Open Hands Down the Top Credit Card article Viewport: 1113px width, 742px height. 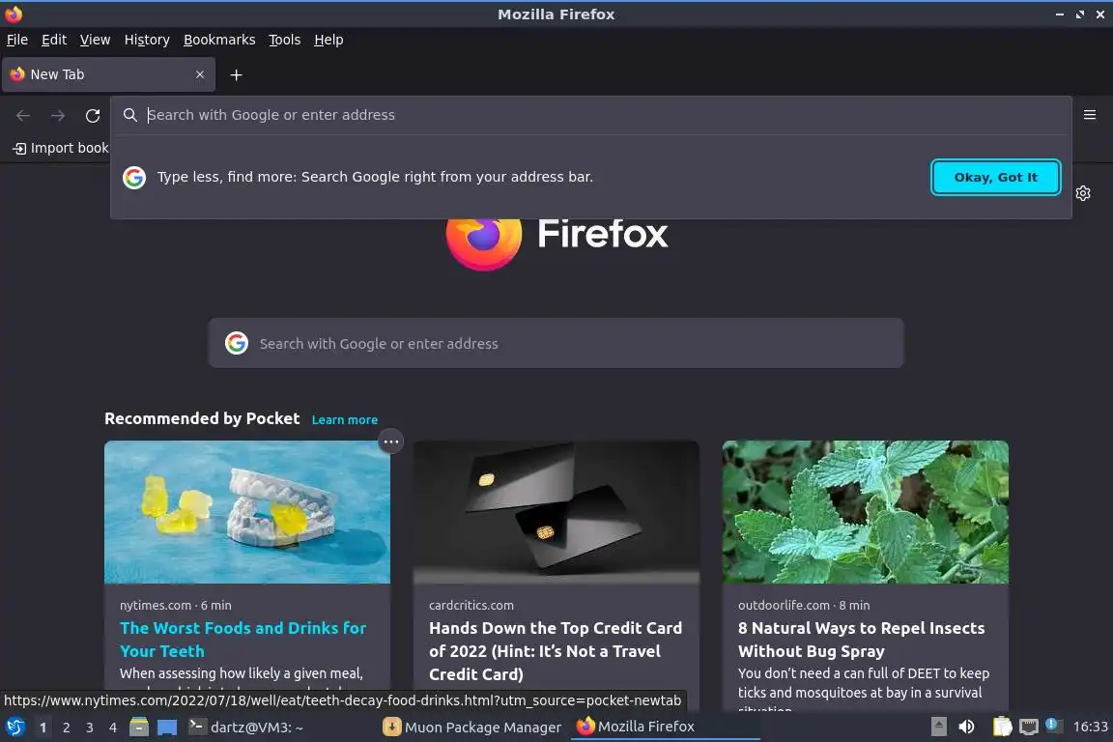[x=556, y=651]
